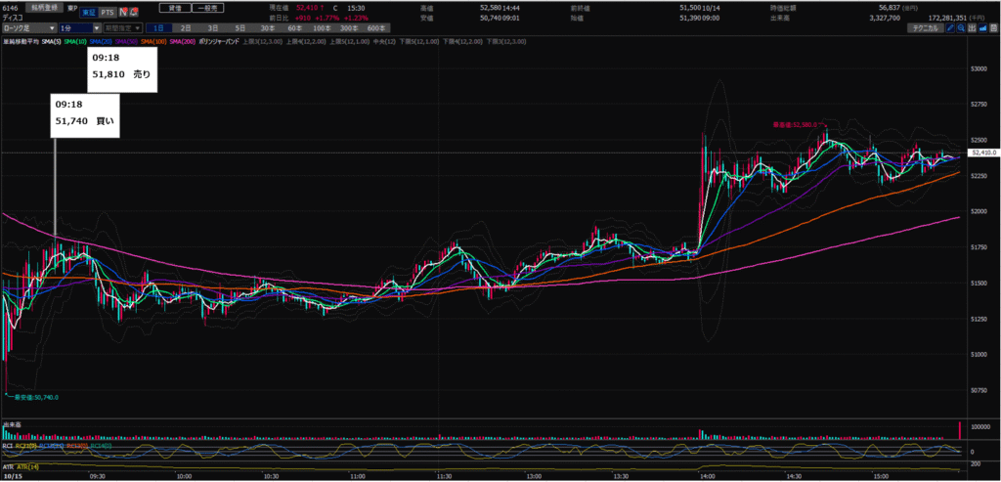Click the 52,410.0 current price marker
1001x482 pixels.
pos(982,153)
